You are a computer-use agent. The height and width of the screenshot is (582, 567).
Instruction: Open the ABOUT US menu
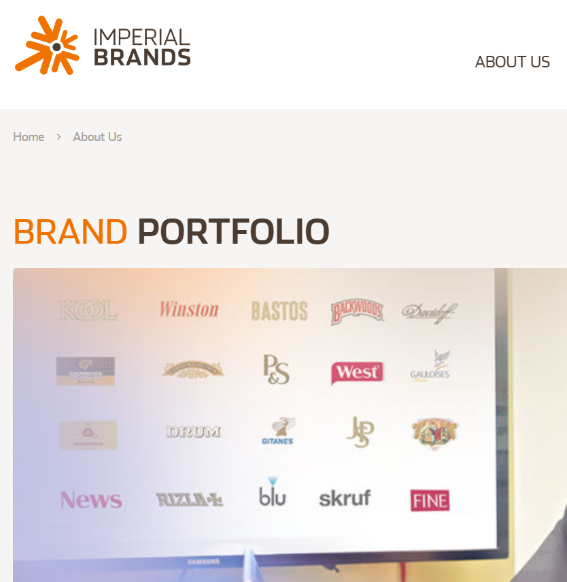coord(512,62)
